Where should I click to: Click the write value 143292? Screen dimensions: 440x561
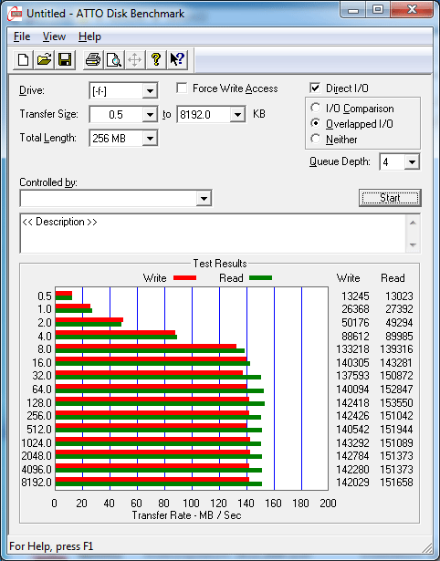pos(352,443)
